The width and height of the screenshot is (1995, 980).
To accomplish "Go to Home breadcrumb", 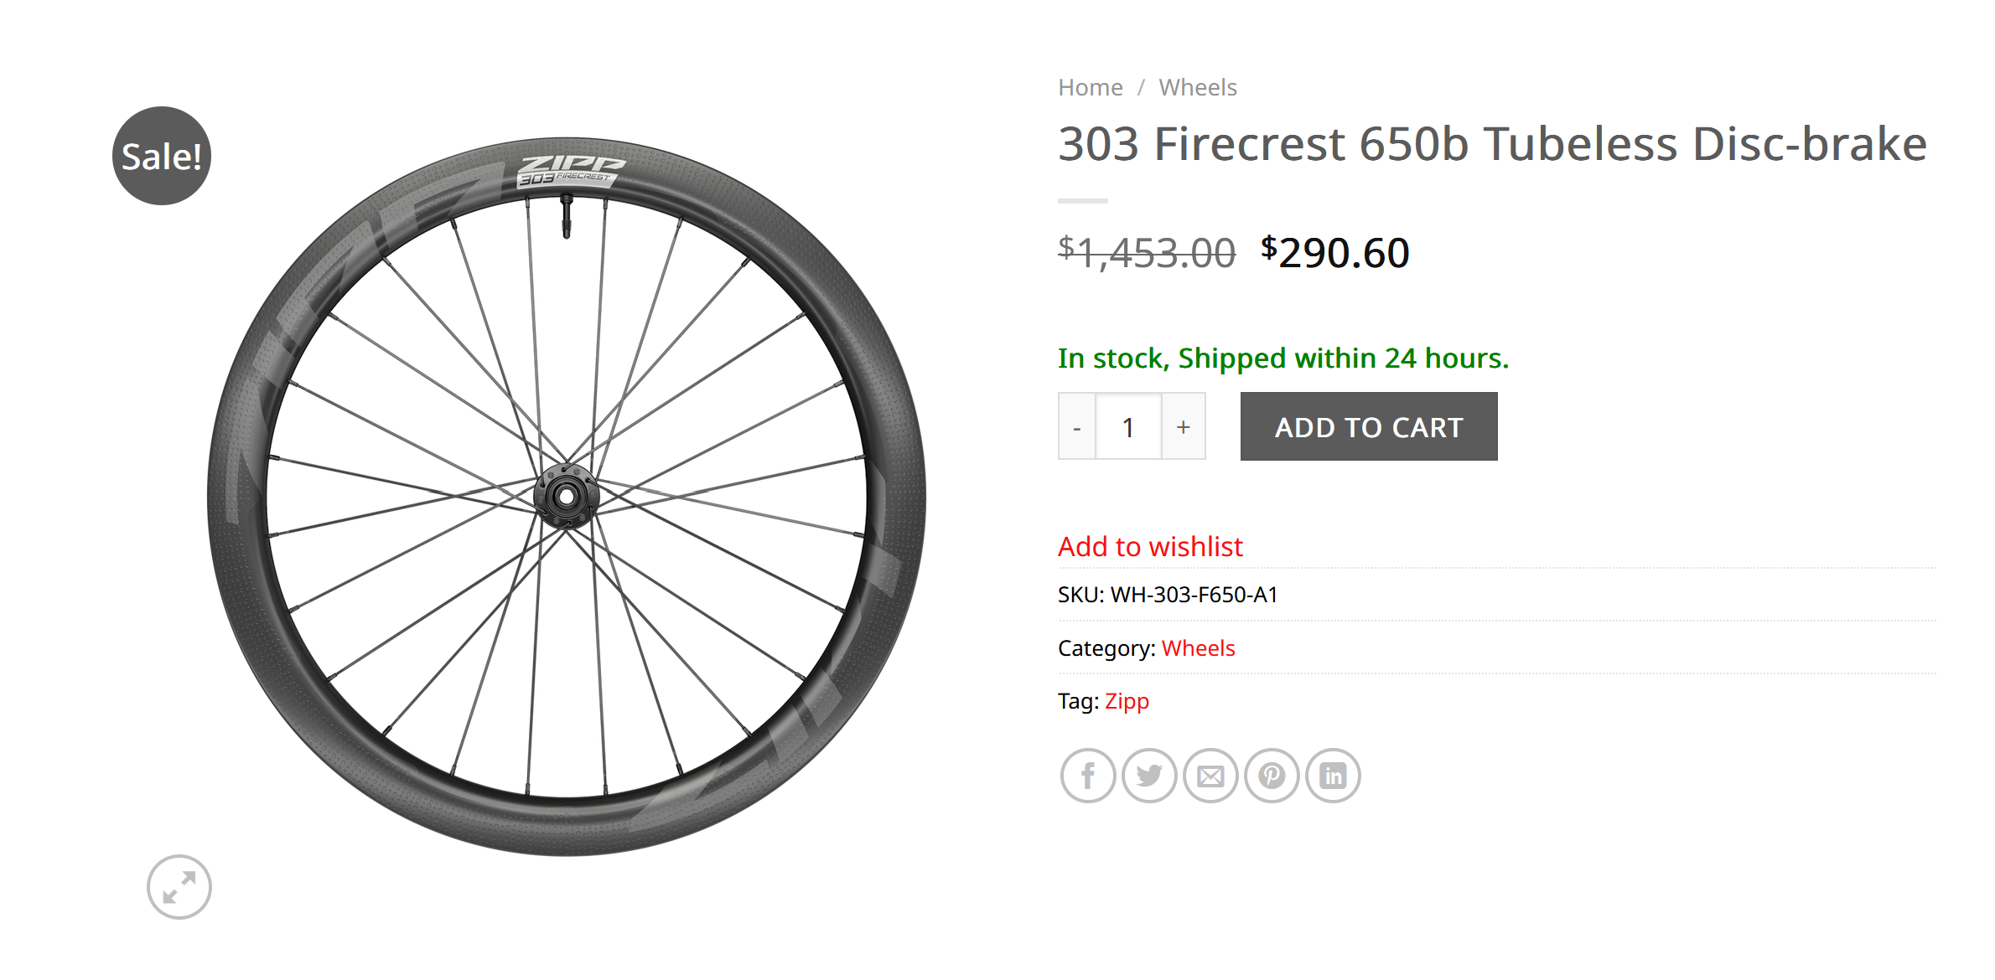I will 1091,87.
